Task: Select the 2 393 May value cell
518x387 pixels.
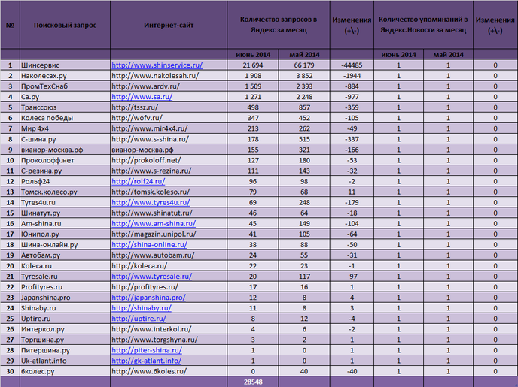Action: (304, 86)
